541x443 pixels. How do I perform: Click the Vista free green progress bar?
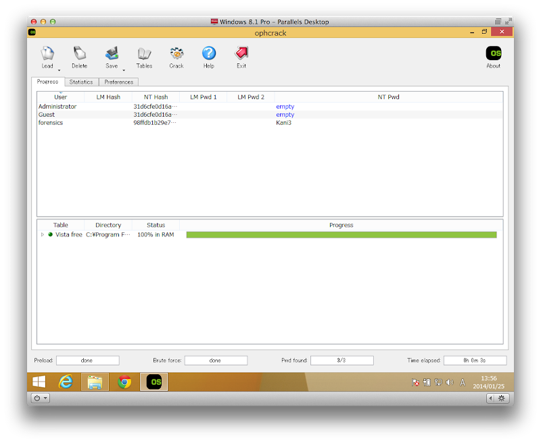pyautogui.click(x=342, y=234)
